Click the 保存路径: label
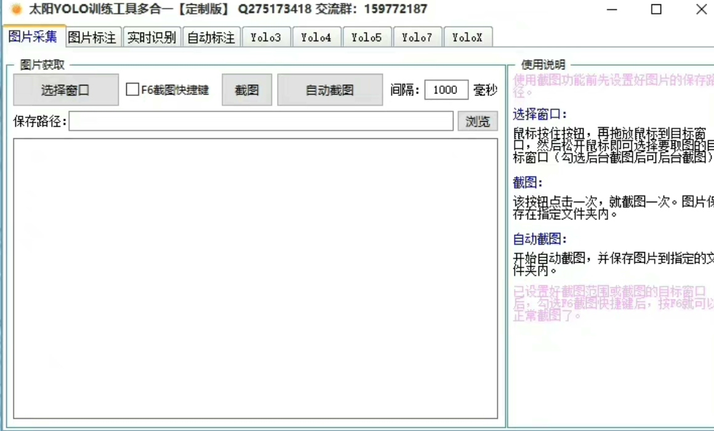The width and height of the screenshot is (714, 431). tap(41, 121)
